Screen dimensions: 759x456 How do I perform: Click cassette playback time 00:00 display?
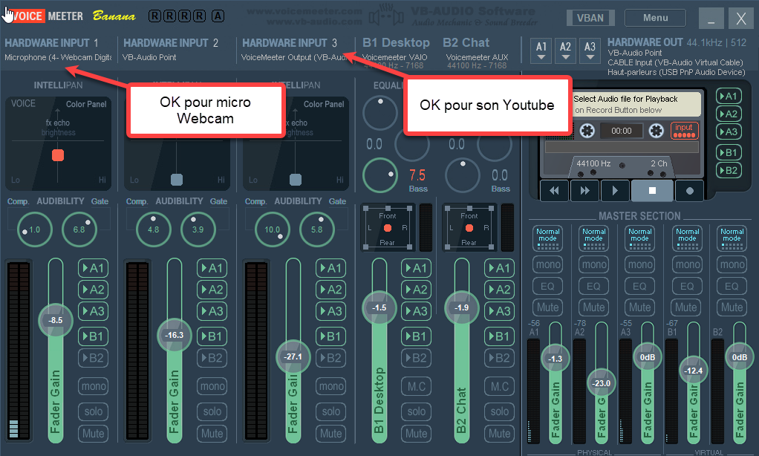[622, 131]
